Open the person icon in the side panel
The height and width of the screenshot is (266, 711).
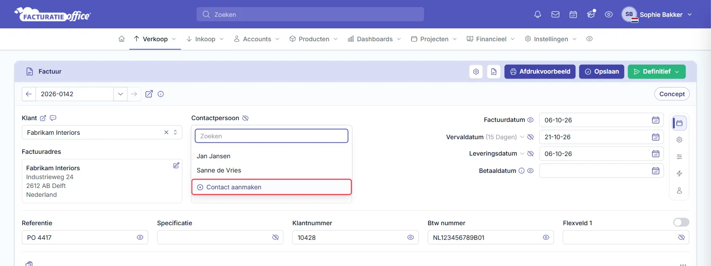tap(679, 191)
